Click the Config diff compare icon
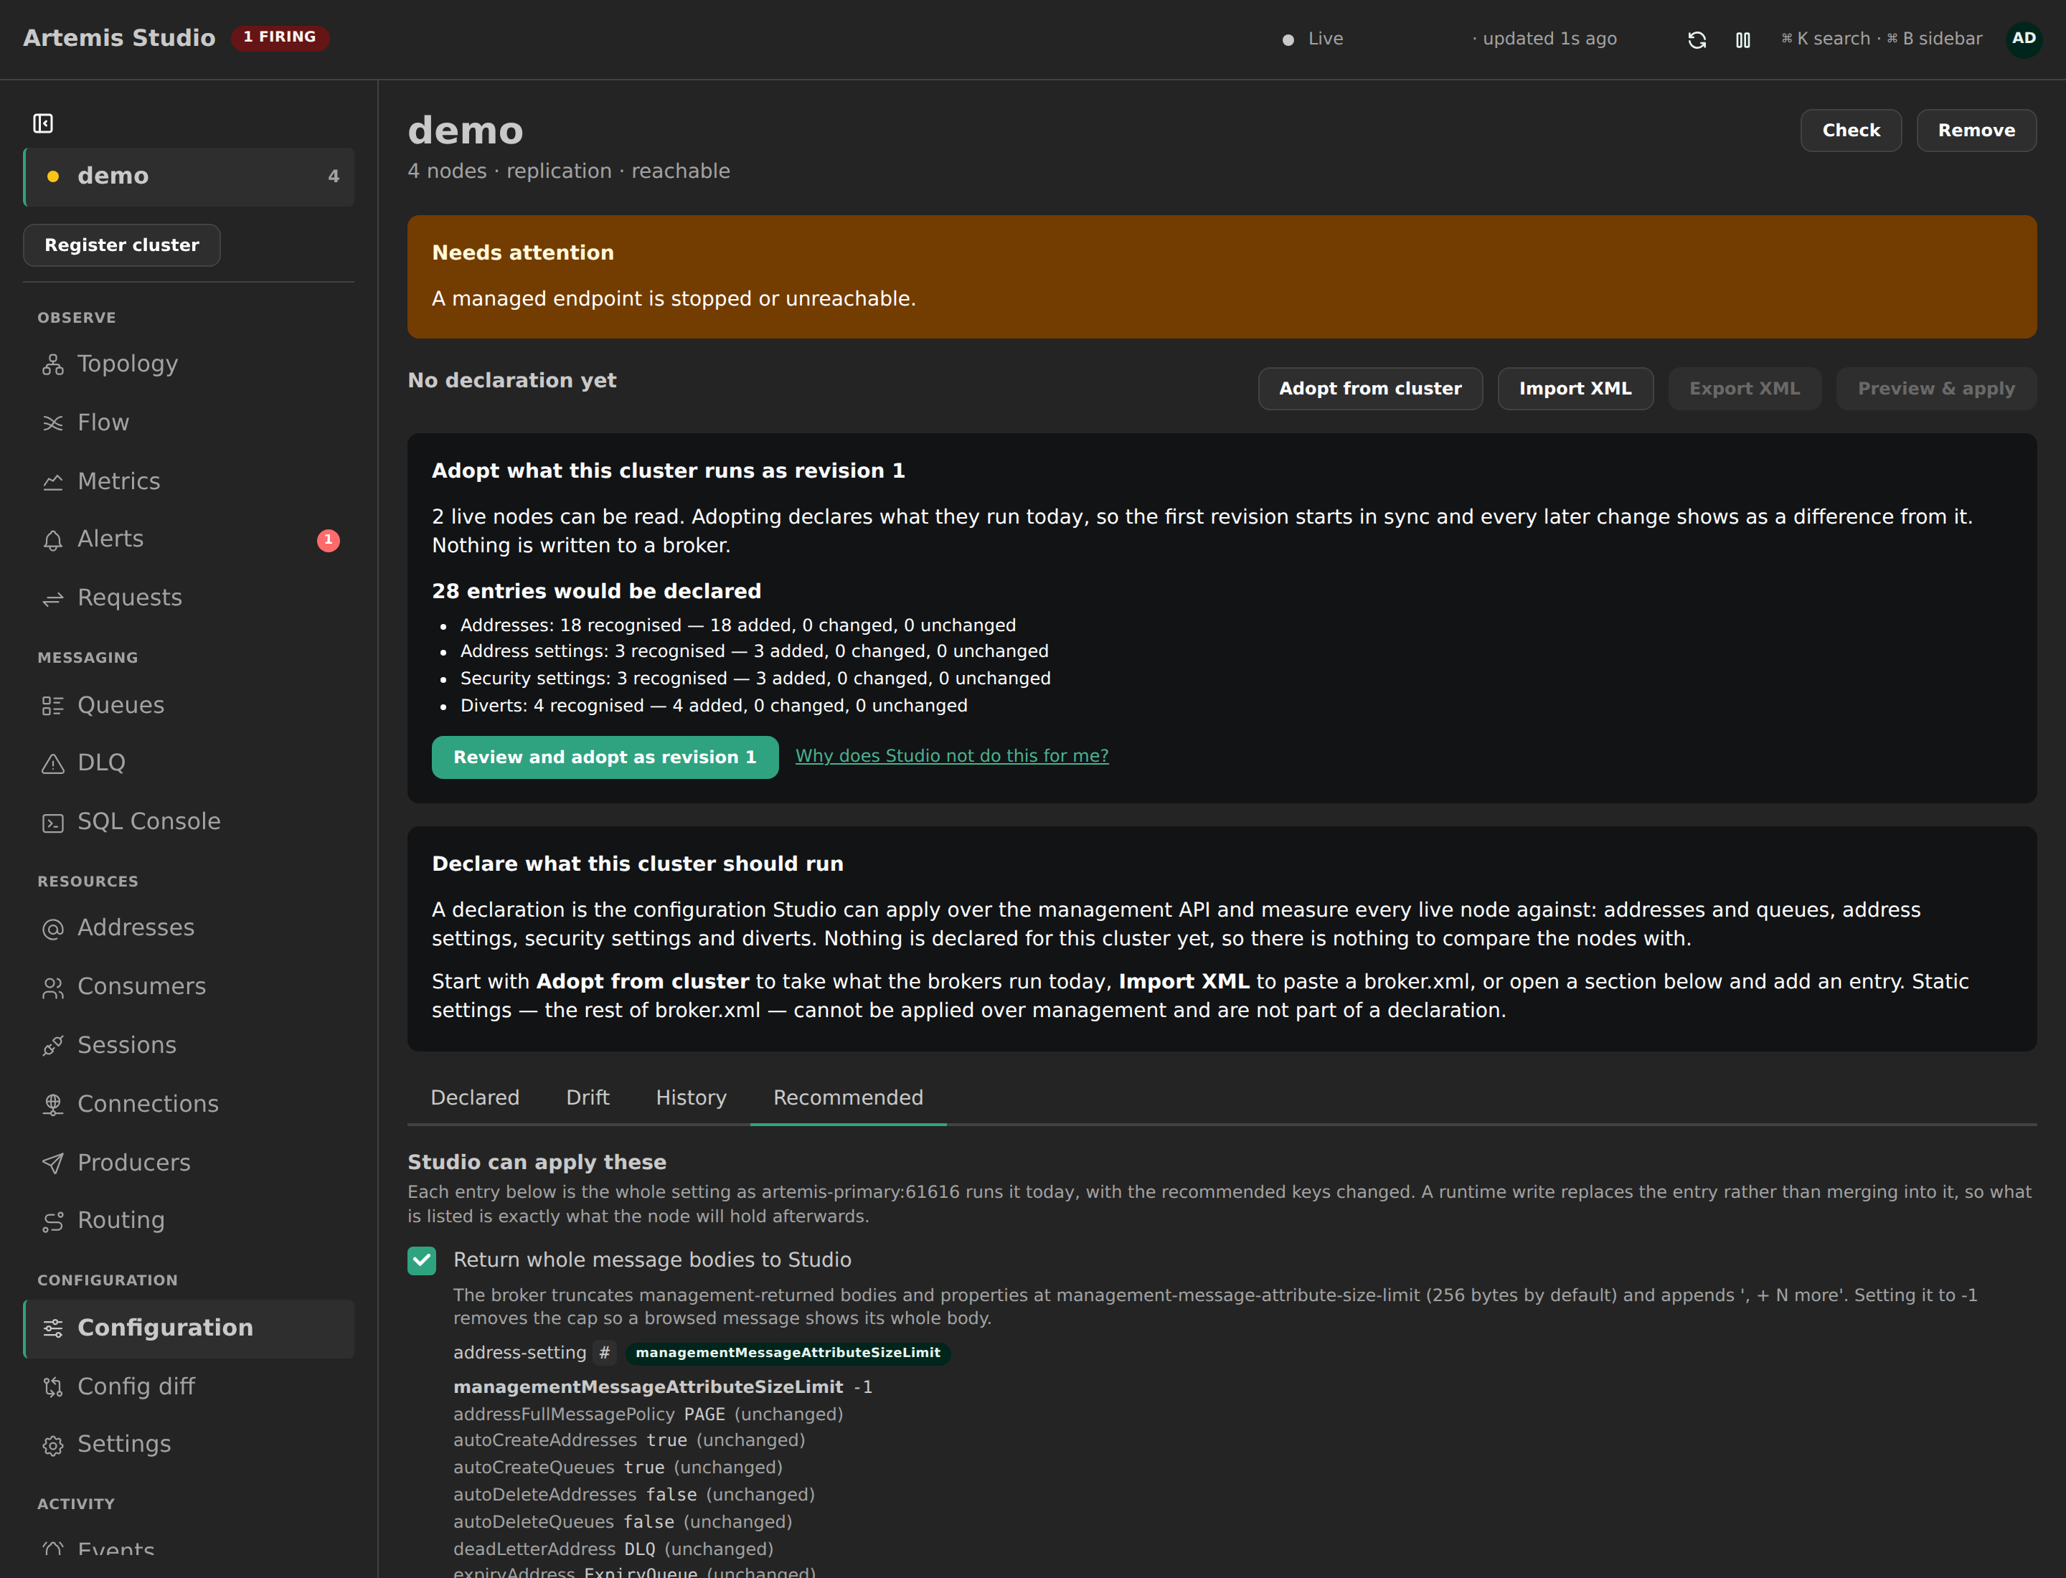This screenshot has height=1578, width=2066. tap(52, 1386)
